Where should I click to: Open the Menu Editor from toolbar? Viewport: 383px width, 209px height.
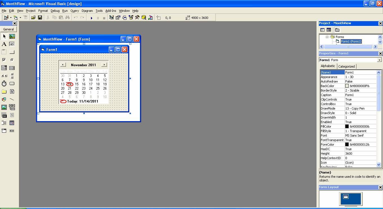coord(25,18)
